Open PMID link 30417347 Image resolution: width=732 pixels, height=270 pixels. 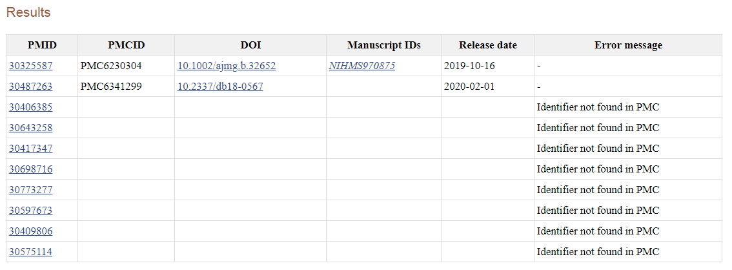[x=31, y=149]
